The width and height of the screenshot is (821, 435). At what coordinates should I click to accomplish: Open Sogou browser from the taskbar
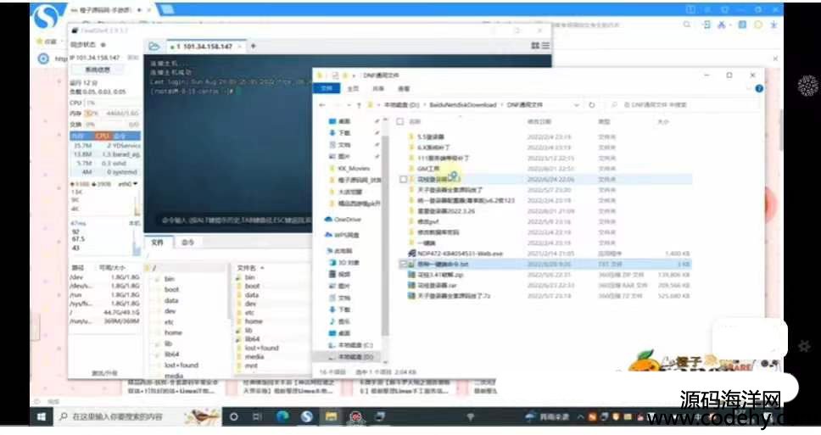coord(307,416)
